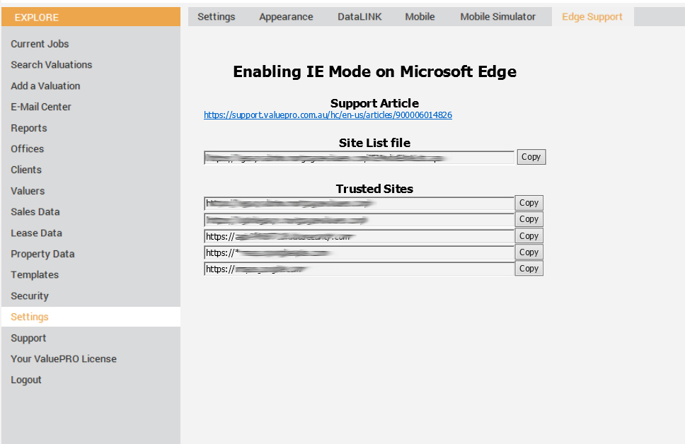Click the fourth Trusted Sites text field

tap(359, 253)
